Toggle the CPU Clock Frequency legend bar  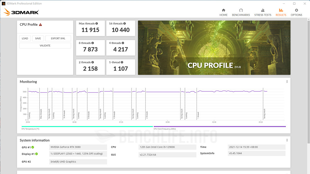point(220,126)
